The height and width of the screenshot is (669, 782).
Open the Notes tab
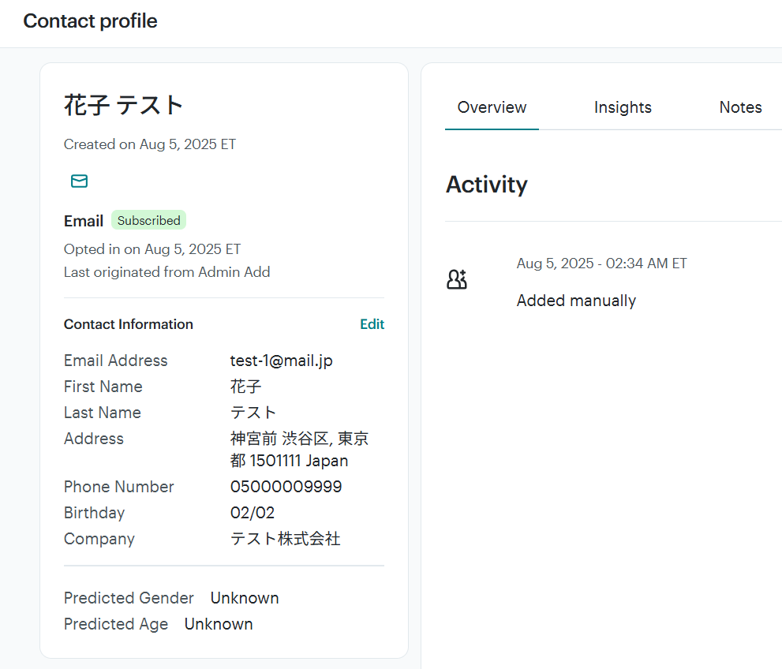tap(740, 107)
